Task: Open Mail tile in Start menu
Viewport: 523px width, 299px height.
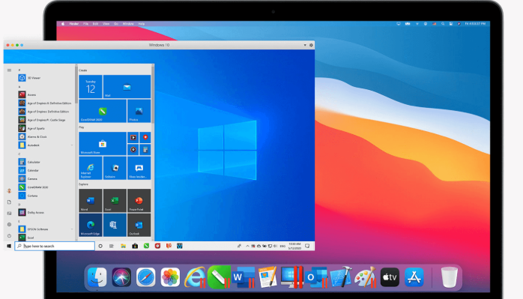Action: [x=127, y=86]
